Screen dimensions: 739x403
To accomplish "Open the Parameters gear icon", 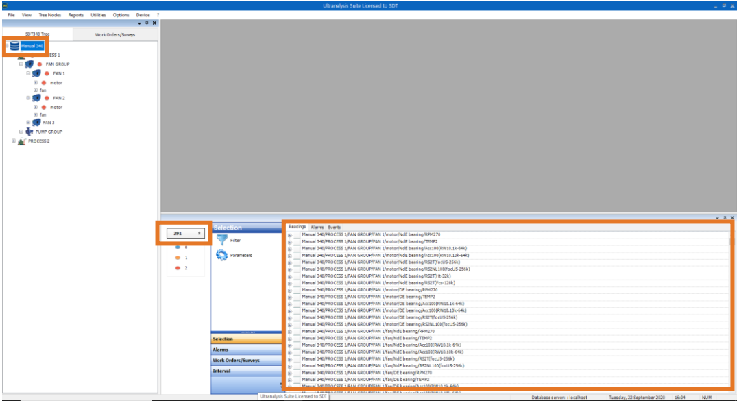I will (x=222, y=255).
